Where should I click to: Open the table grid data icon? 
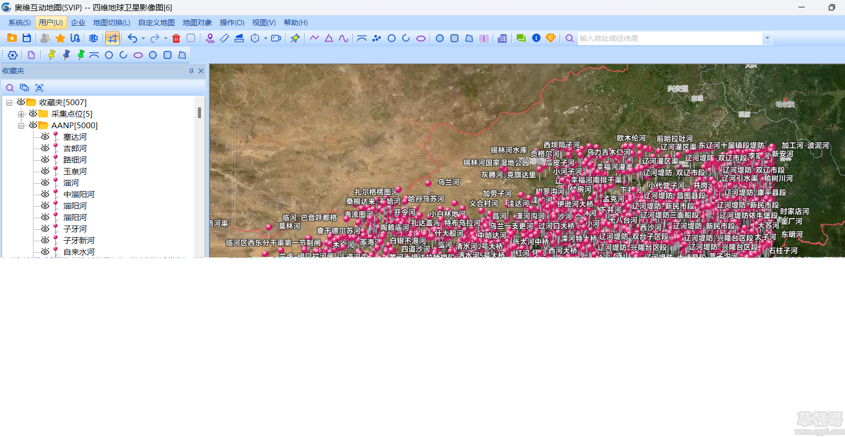pyautogui.click(x=502, y=38)
